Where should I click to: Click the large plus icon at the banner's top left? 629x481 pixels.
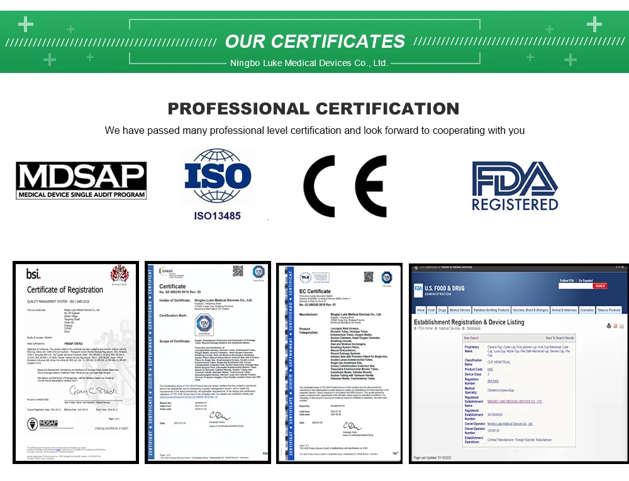click(26, 25)
